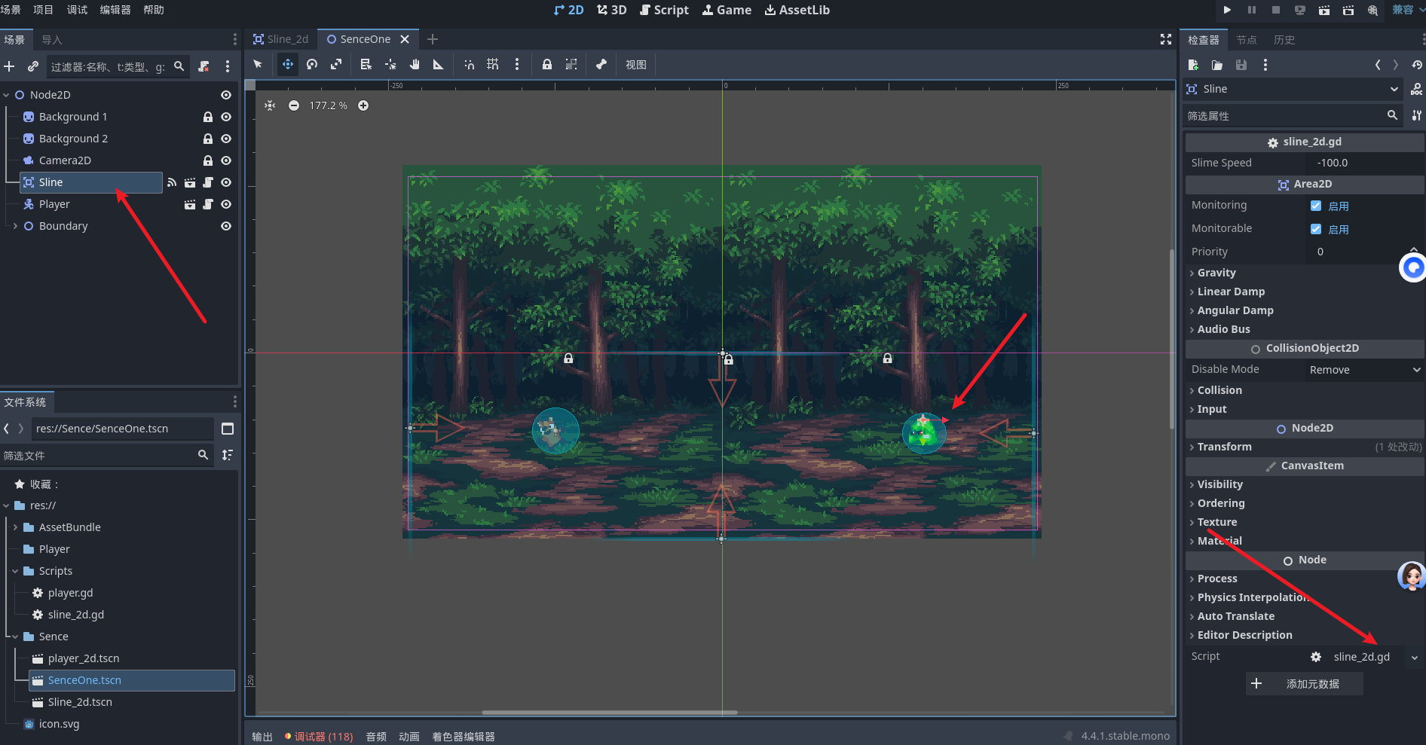1426x745 pixels.
Task: Zoom in using the plus icon
Action: tap(363, 105)
